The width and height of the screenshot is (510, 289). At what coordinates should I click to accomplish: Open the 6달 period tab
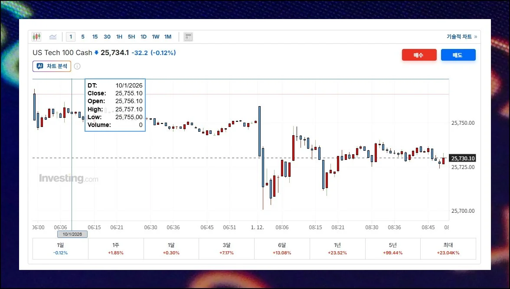(x=282, y=248)
